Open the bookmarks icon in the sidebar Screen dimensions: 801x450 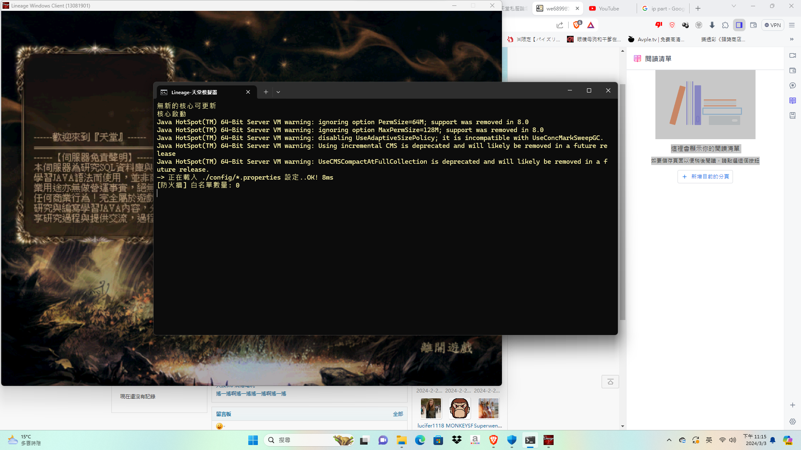[x=793, y=115]
